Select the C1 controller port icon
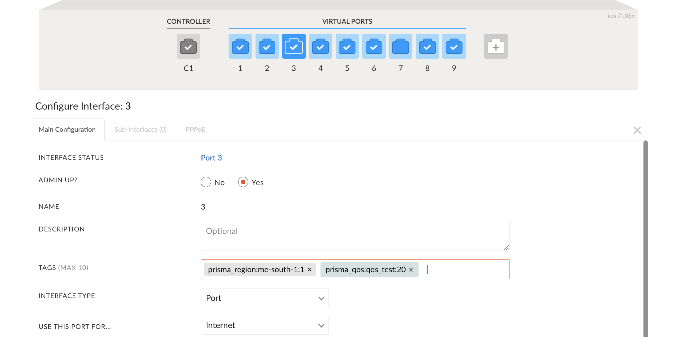 [188, 46]
